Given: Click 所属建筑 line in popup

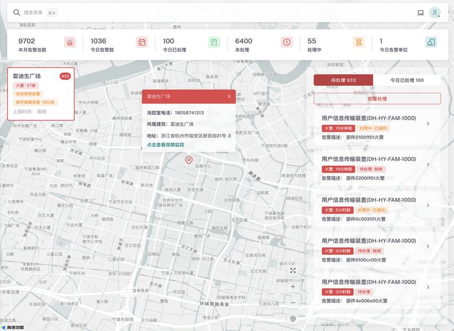Looking at the screenshot, I should point(170,124).
